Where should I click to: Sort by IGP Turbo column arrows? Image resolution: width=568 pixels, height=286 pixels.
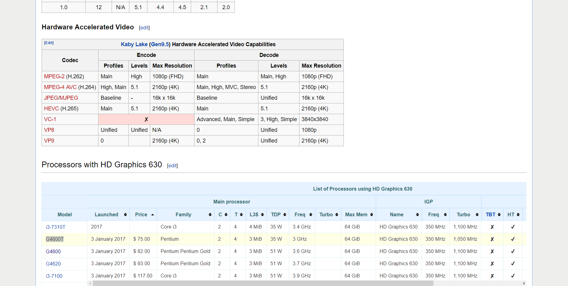point(477,215)
